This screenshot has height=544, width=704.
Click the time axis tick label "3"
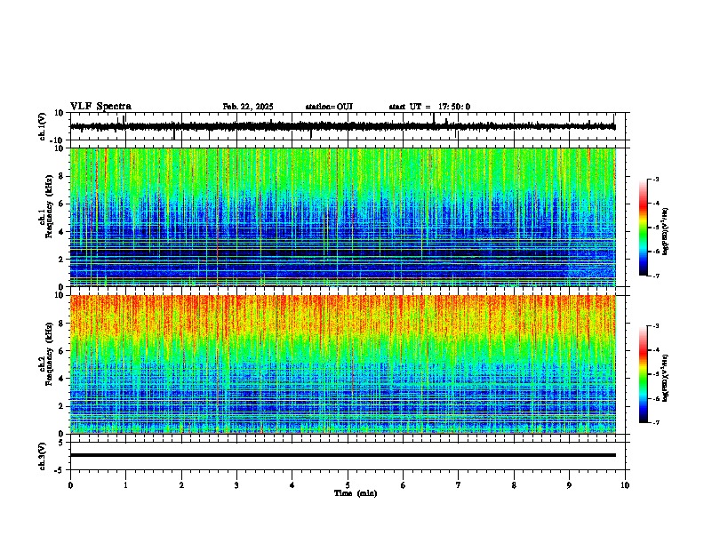pyautogui.click(x=236, y=485)
